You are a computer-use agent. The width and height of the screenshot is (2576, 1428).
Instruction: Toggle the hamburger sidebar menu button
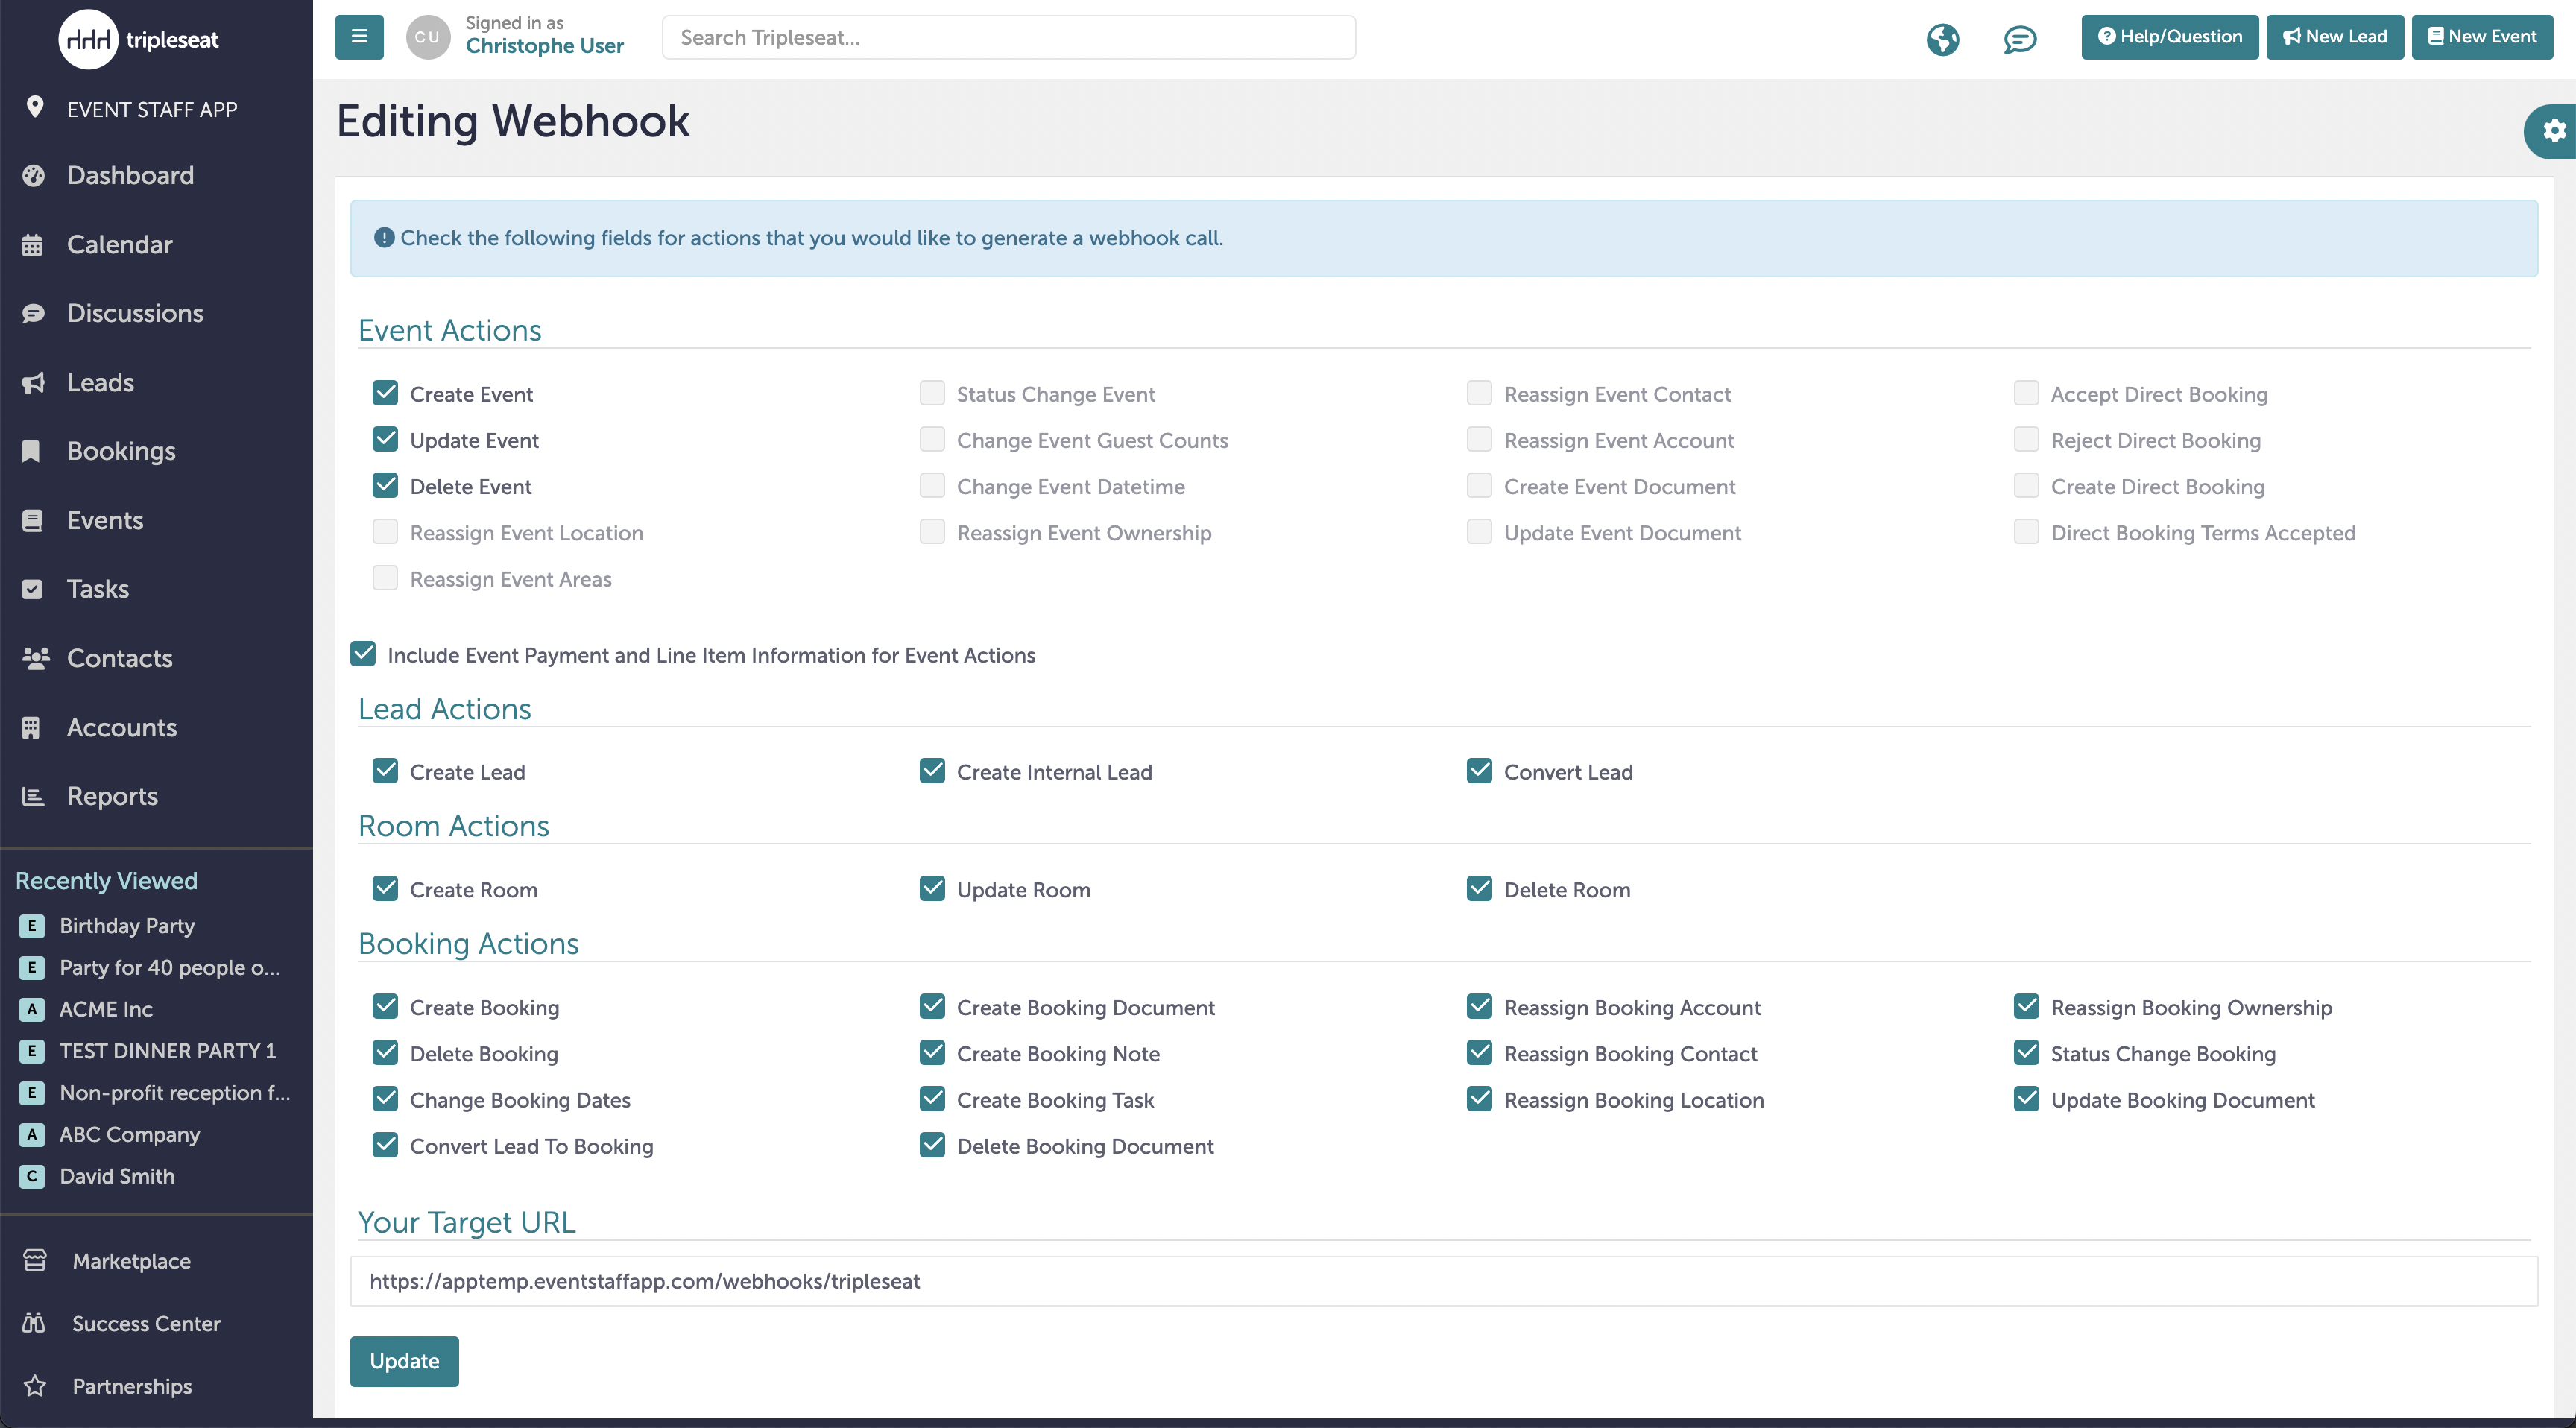click(x=359, y=37)
